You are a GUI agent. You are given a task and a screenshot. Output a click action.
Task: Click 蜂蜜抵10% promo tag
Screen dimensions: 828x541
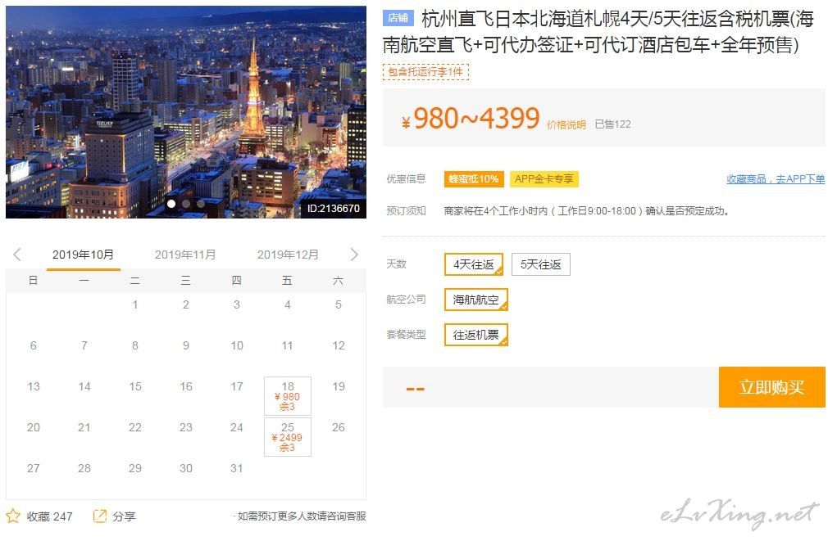(x=474, y=178)
